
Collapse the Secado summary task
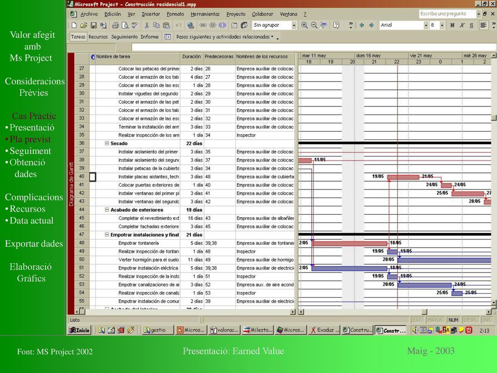(x=107, y=143)
